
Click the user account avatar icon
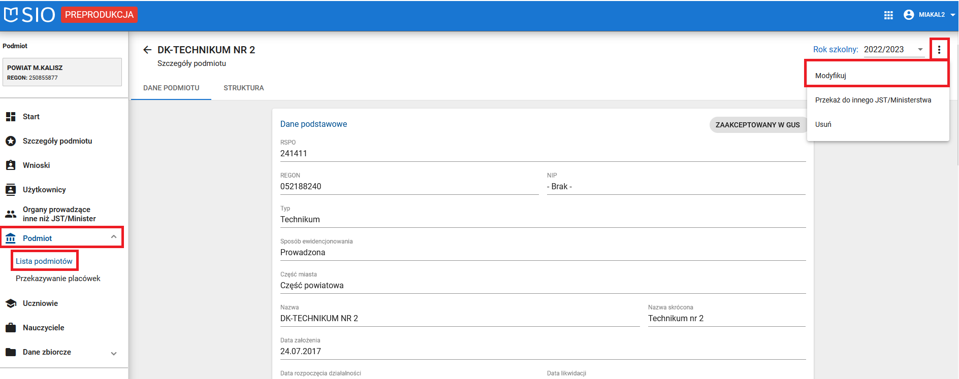point(909,15)
